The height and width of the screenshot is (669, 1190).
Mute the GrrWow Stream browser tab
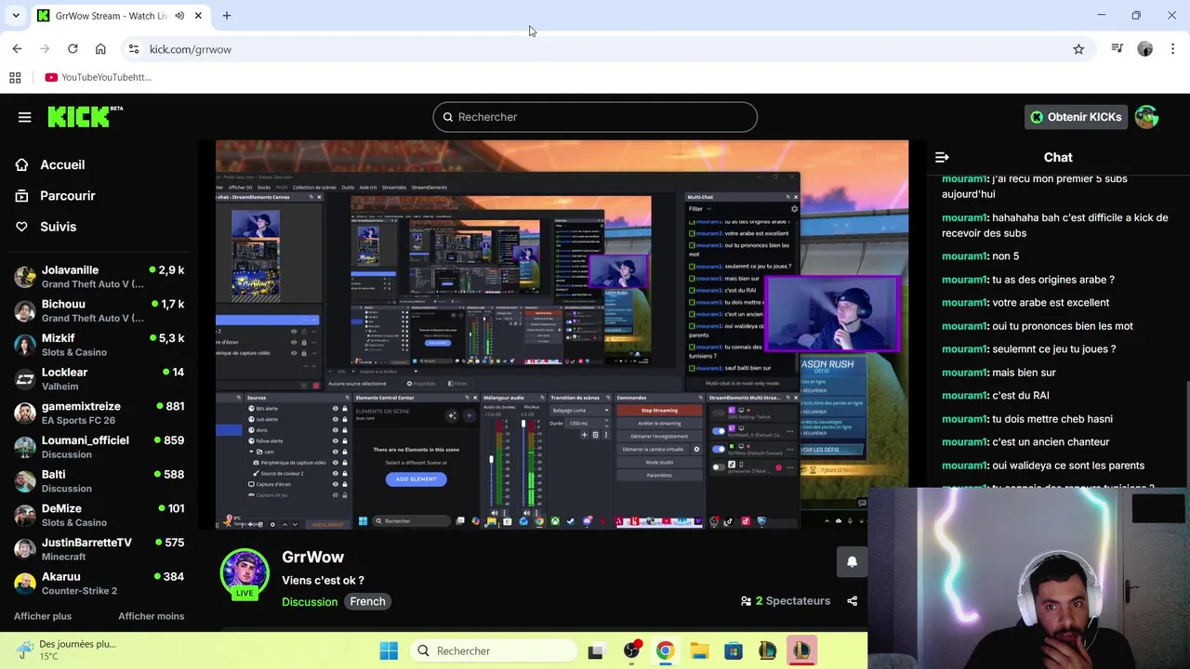(x=179, y=16)
